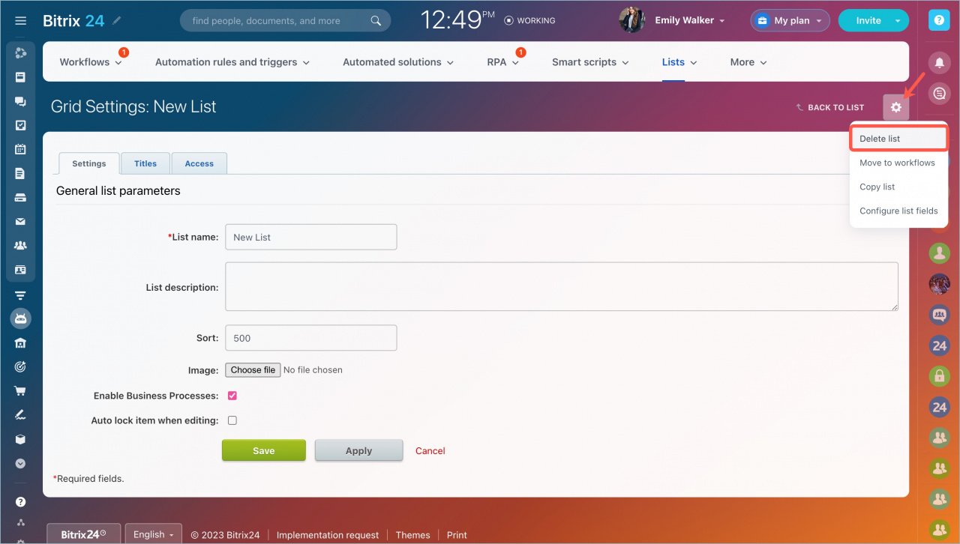Open the Automation robot icon in sidebar
This screenshot has height=544, width=960.
point(21,318)
